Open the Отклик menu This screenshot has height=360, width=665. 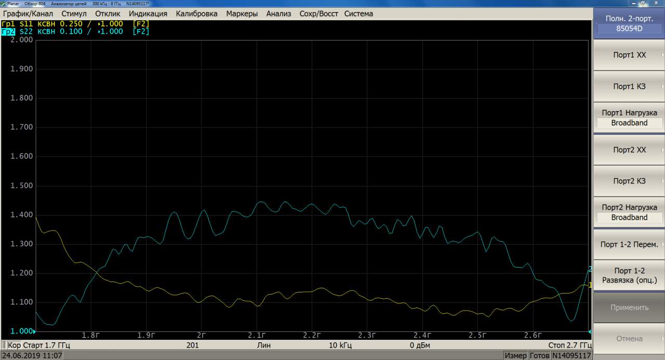pyautogui.click(x=108, y=14)
